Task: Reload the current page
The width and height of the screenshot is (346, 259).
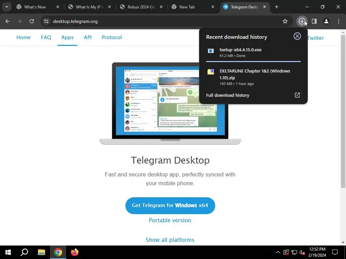Action: point(32,21)
